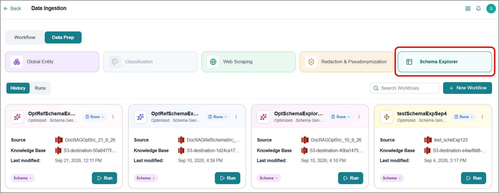Focus the Search Workflows field

coord(405,88)
